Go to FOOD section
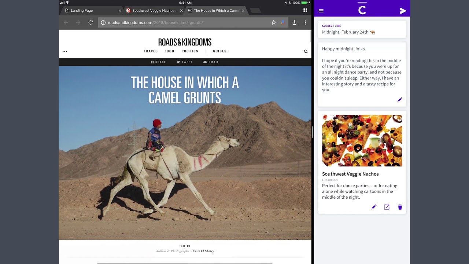This screenshot has height=264, width=469. point(169,51)
